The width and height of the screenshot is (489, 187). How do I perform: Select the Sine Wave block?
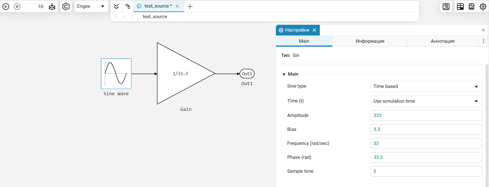pos(116,74)
